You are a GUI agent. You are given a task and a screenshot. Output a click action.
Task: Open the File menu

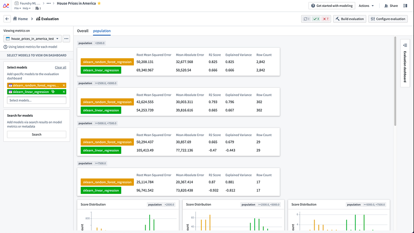(17, 8)
